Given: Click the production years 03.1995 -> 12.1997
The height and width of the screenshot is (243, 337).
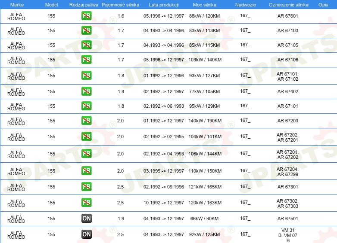Looking at the screenshot, I should tap(164, 171).
